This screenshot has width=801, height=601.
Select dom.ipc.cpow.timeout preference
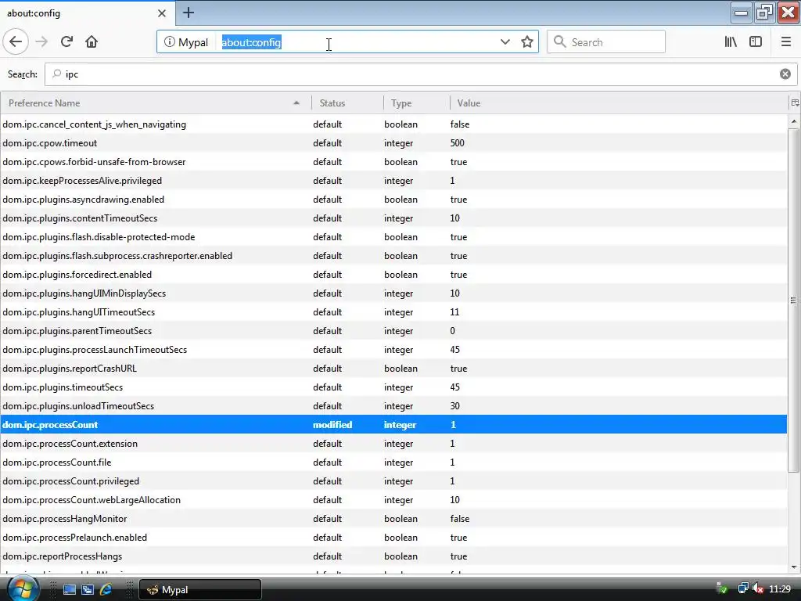(393, 143)
